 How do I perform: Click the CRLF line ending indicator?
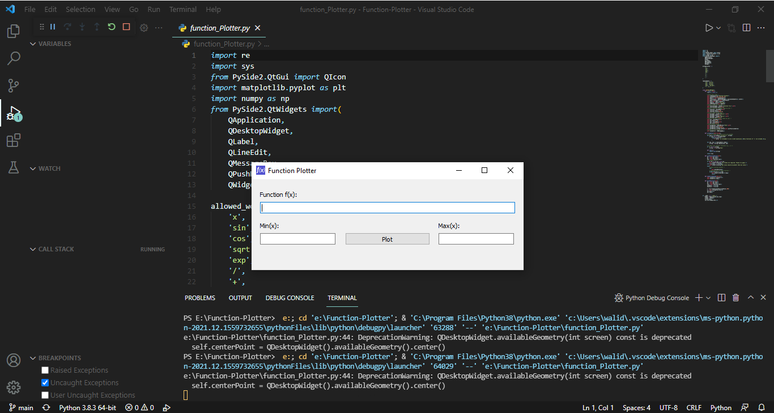(x=694, y=407)
